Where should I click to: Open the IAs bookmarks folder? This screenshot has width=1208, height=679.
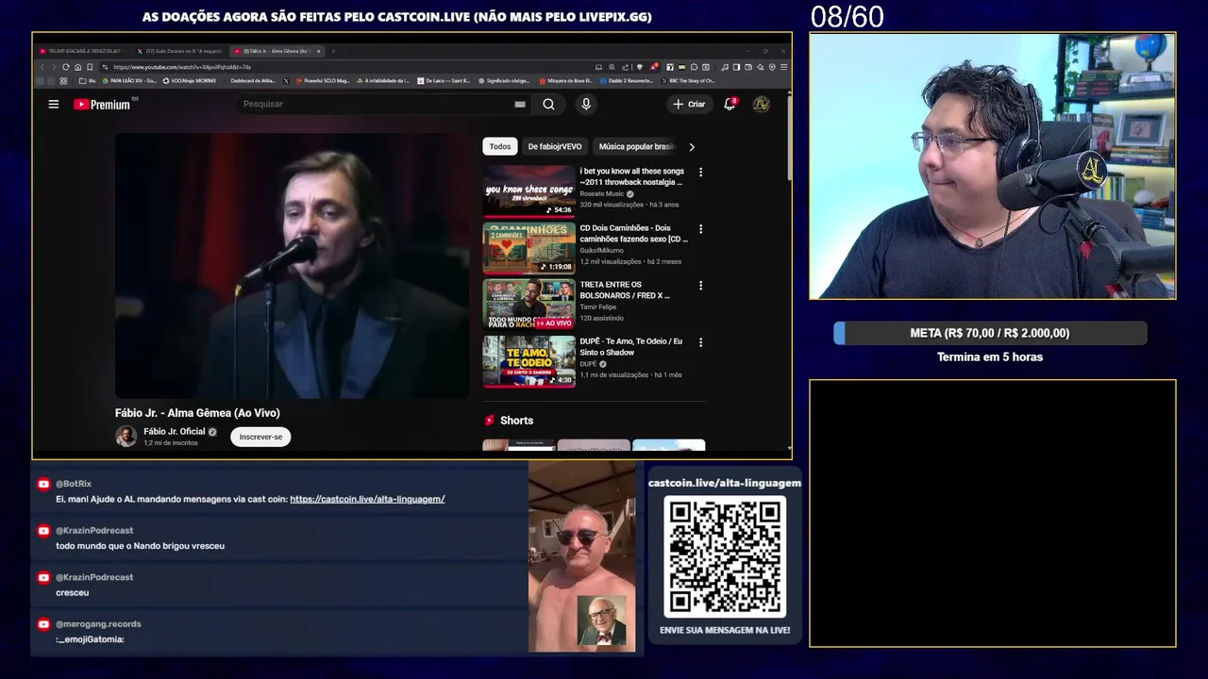click(88, 81)
